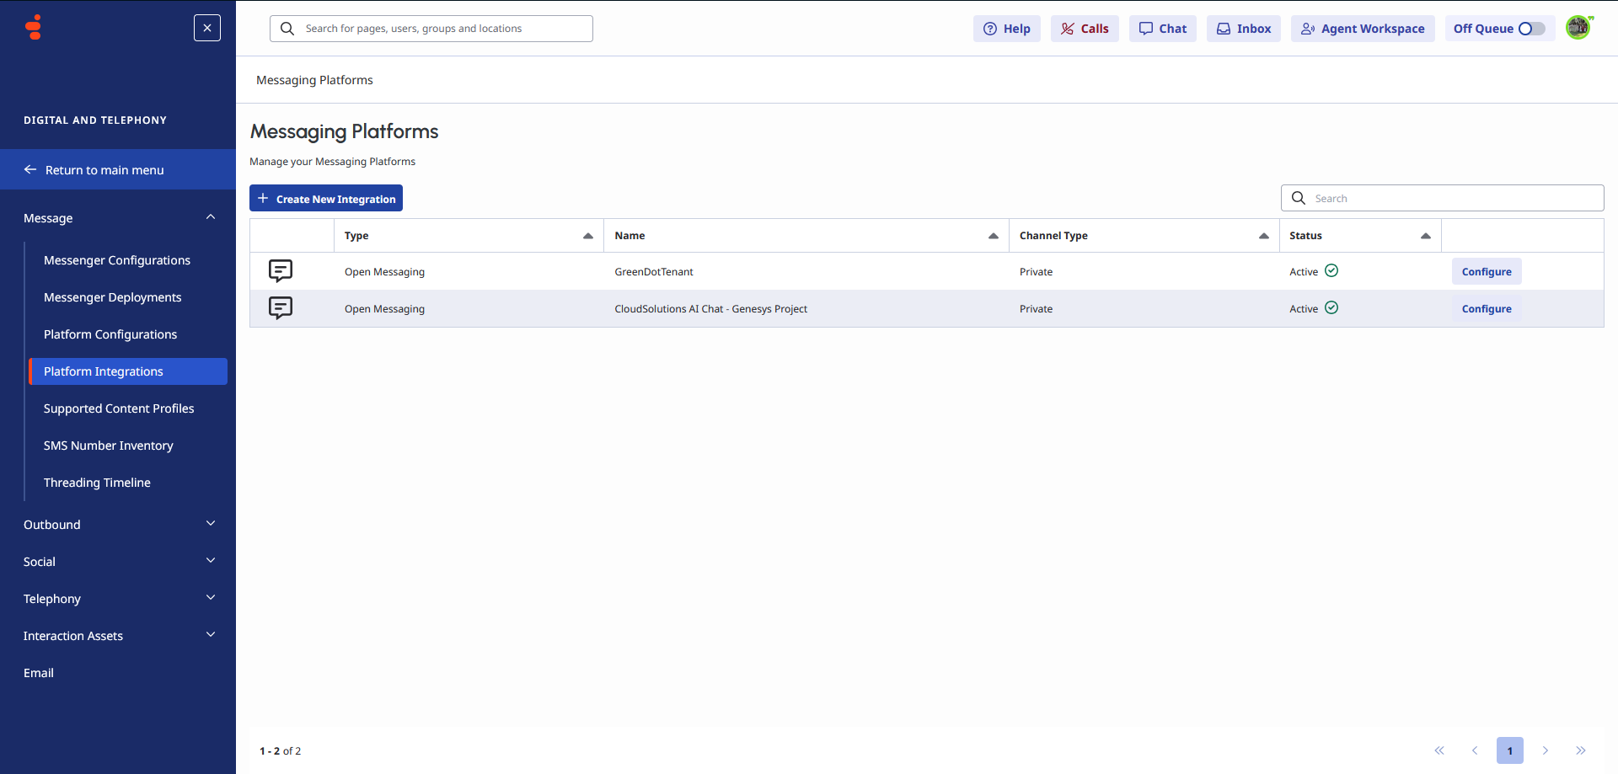1618x774 pixels.
Task: Open your profile avatar menu
Action: tap(1579, 27)
